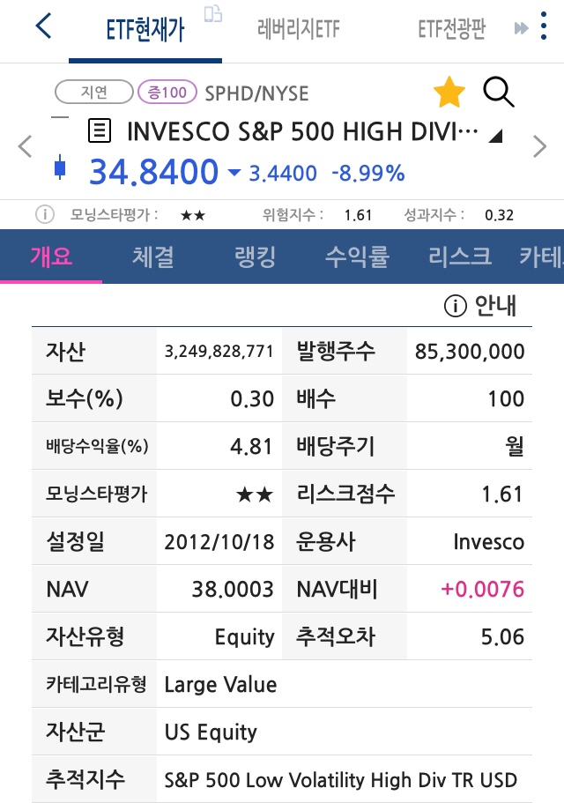Tap the 리스크점수 value 1.61
This screenshot has height=803, width=564.
(x=502, y=494)
